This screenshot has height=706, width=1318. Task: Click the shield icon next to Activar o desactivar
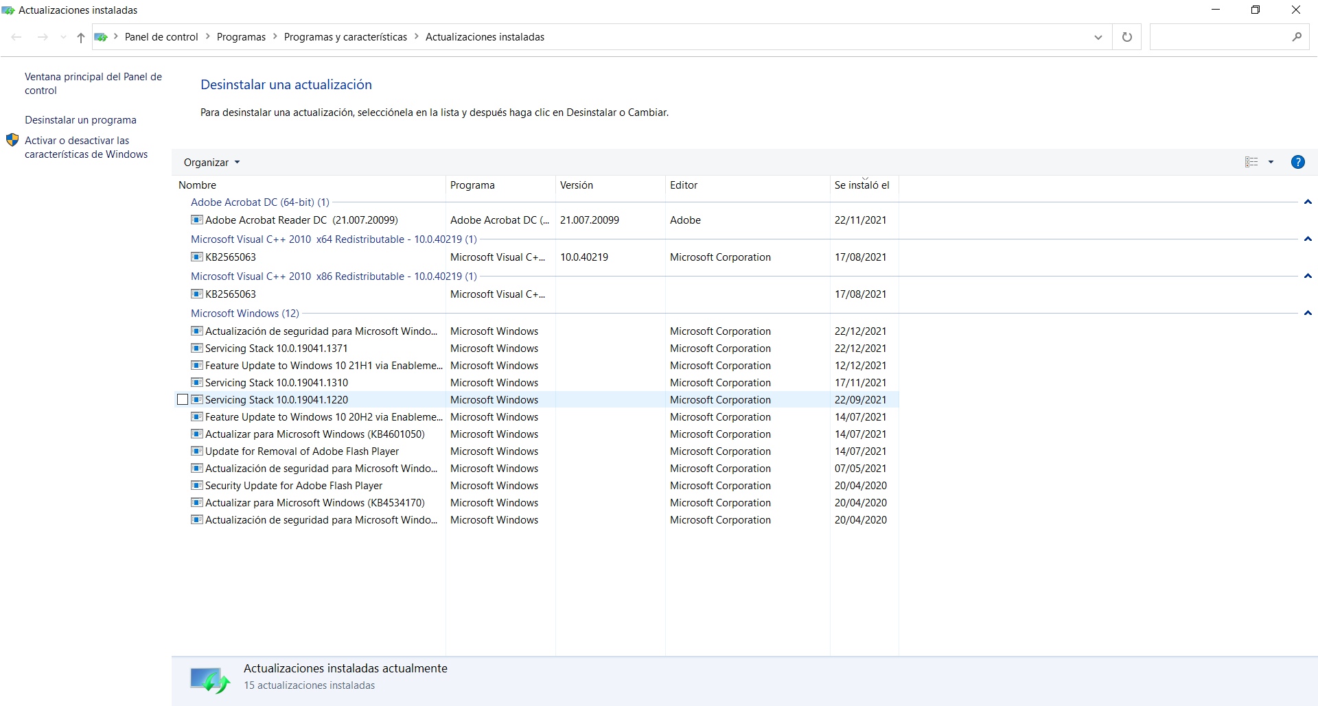12,140
